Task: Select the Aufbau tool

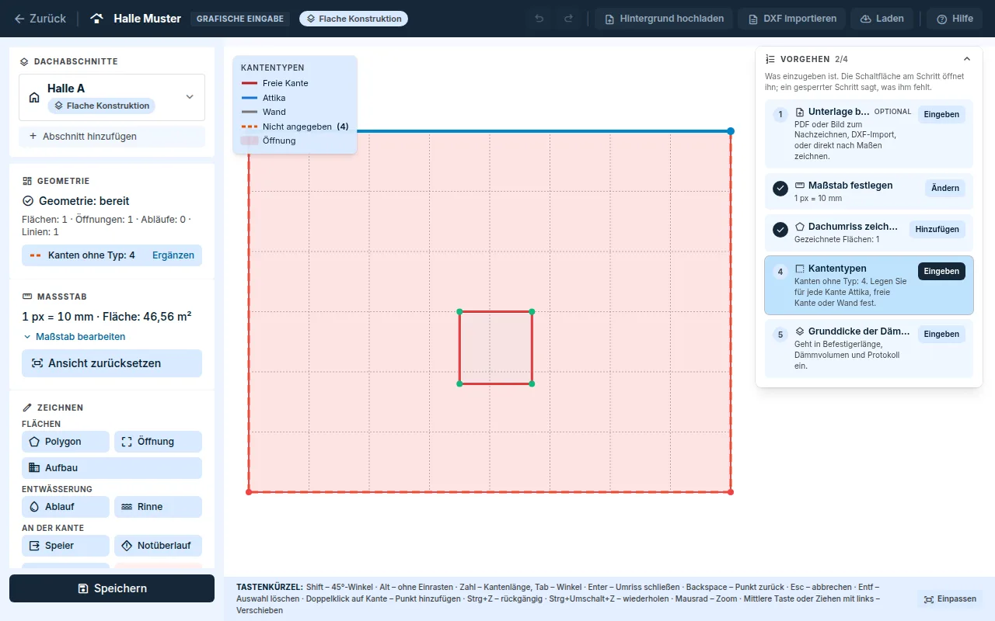Action: pyautogui.click(x=112, y=468)
